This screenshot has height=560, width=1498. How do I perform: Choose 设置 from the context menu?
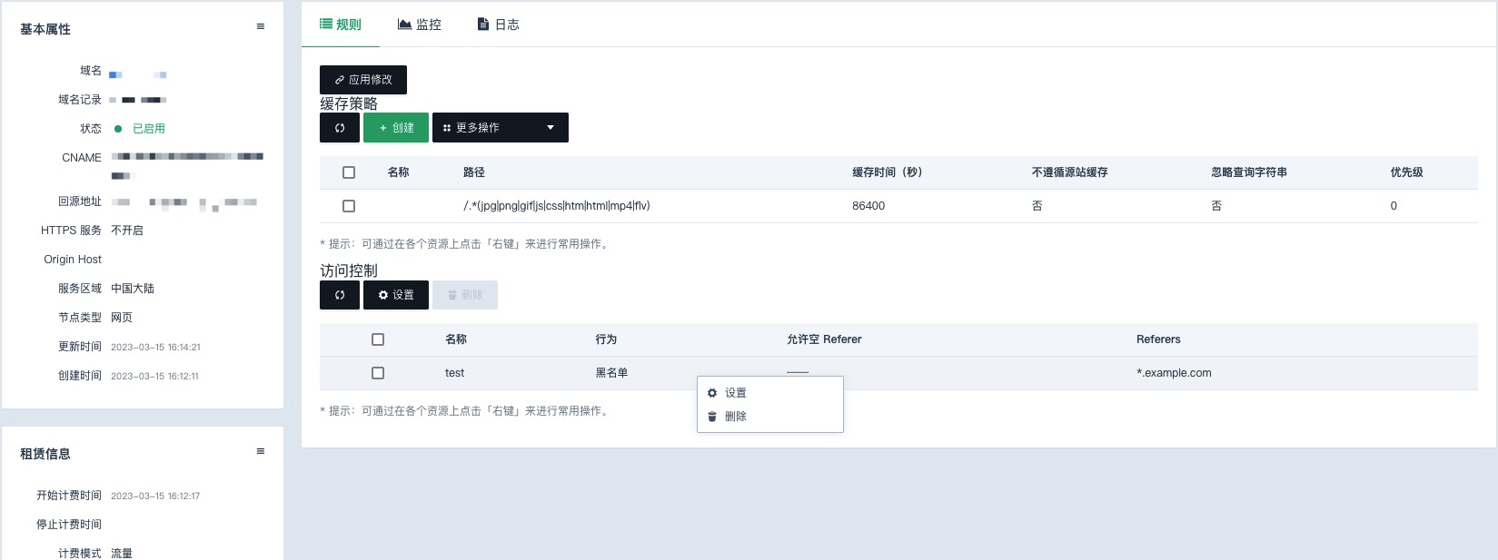pos(770,393)
